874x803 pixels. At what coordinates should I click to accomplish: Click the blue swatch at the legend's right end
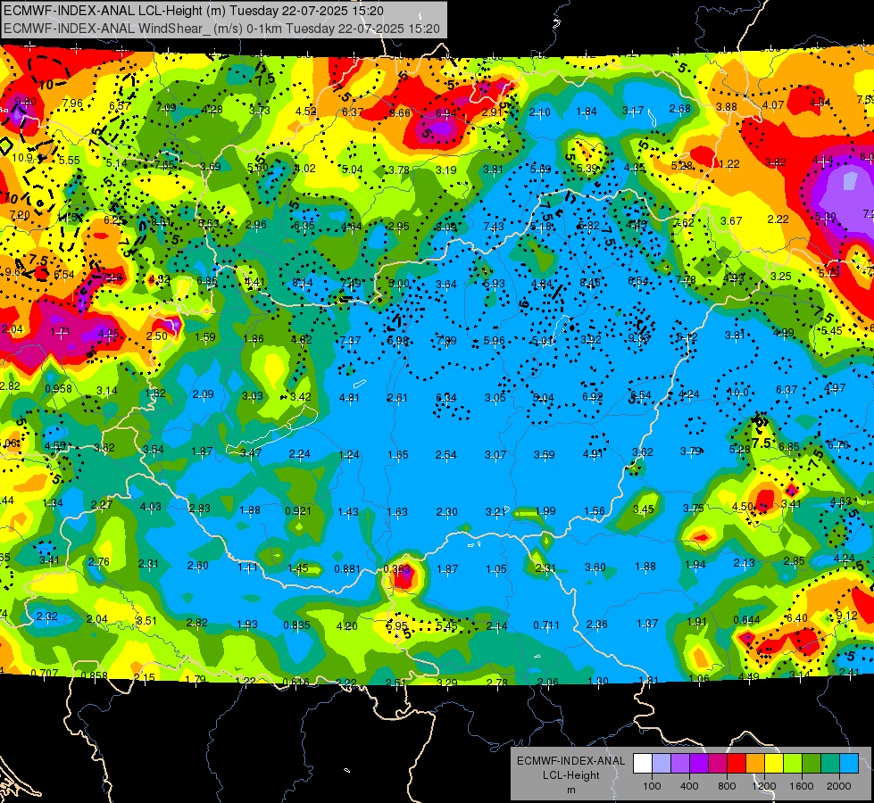(849, 764)
